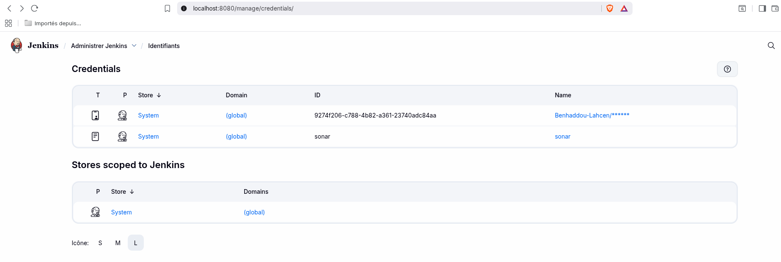The width and height of the screenshot is (781, 262).
Task: Click the P header in Credentials table
Action: (x=125, y=95)
